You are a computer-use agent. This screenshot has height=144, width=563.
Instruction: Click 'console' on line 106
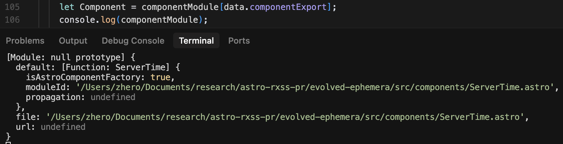(x=77, y=20)
